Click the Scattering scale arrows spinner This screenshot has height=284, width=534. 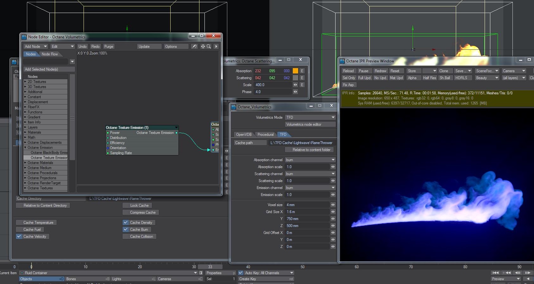[333, 181]
